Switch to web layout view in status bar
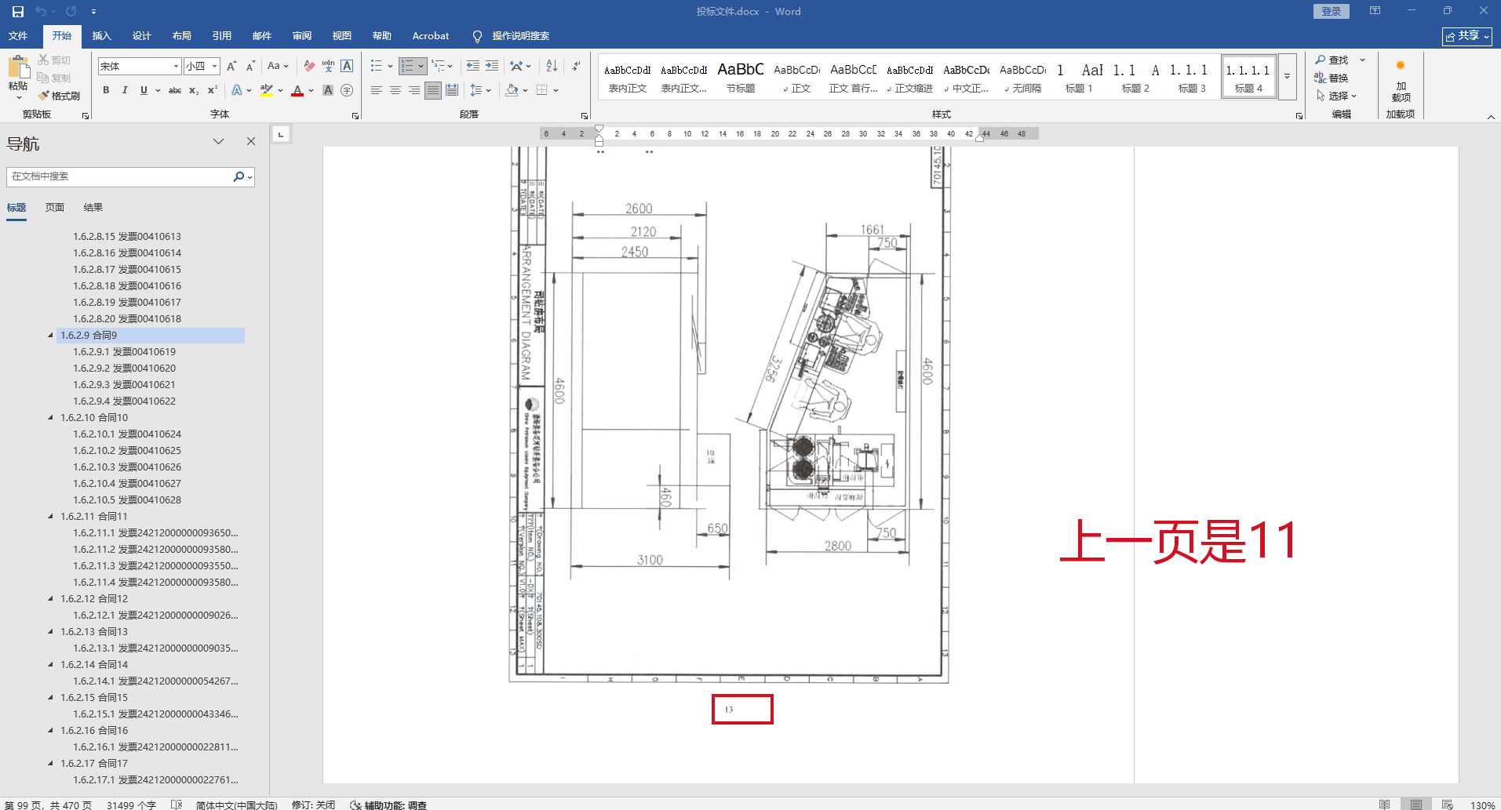 [x=1448, y=805]
